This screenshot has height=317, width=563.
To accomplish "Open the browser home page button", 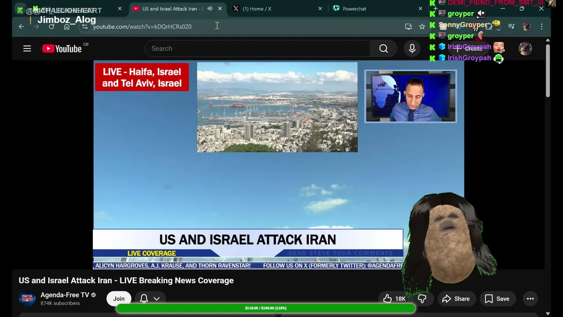I will [66, 26].
